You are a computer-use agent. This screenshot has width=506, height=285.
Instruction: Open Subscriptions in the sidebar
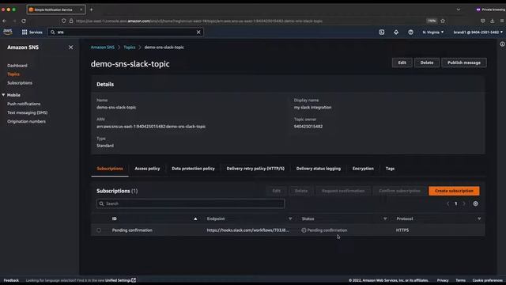pyautogui.click(x=20, y=83)
